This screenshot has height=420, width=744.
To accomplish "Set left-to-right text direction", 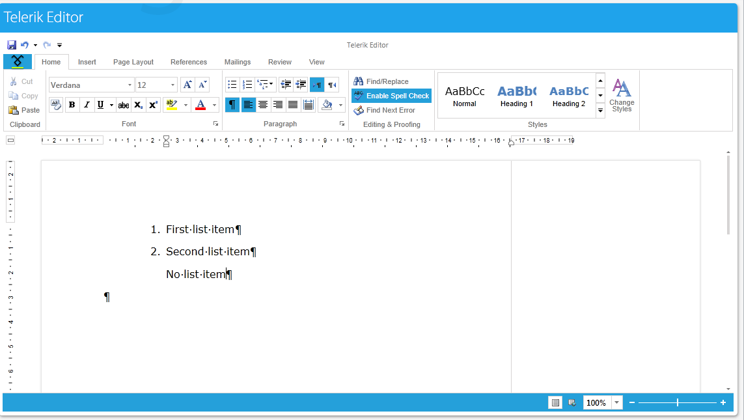I will tap(317, 85).
